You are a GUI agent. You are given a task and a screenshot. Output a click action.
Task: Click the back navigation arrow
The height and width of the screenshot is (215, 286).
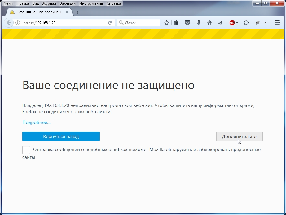[8, 23]
